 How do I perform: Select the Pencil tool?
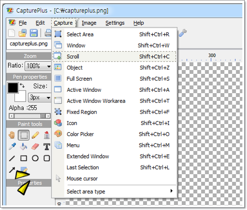click(x=35, y=135)
